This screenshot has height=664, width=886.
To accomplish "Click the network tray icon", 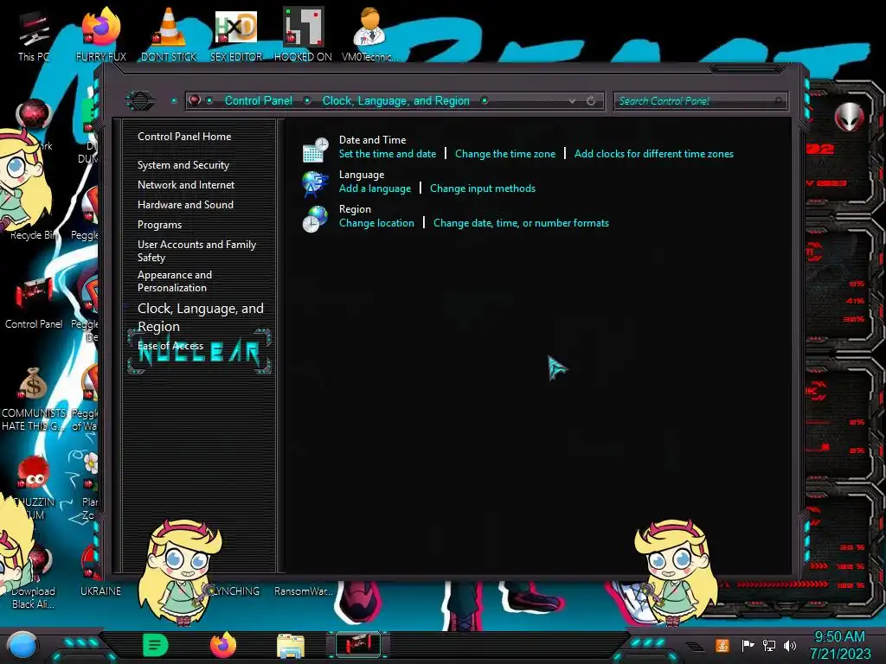I will (x=769, y=645).
